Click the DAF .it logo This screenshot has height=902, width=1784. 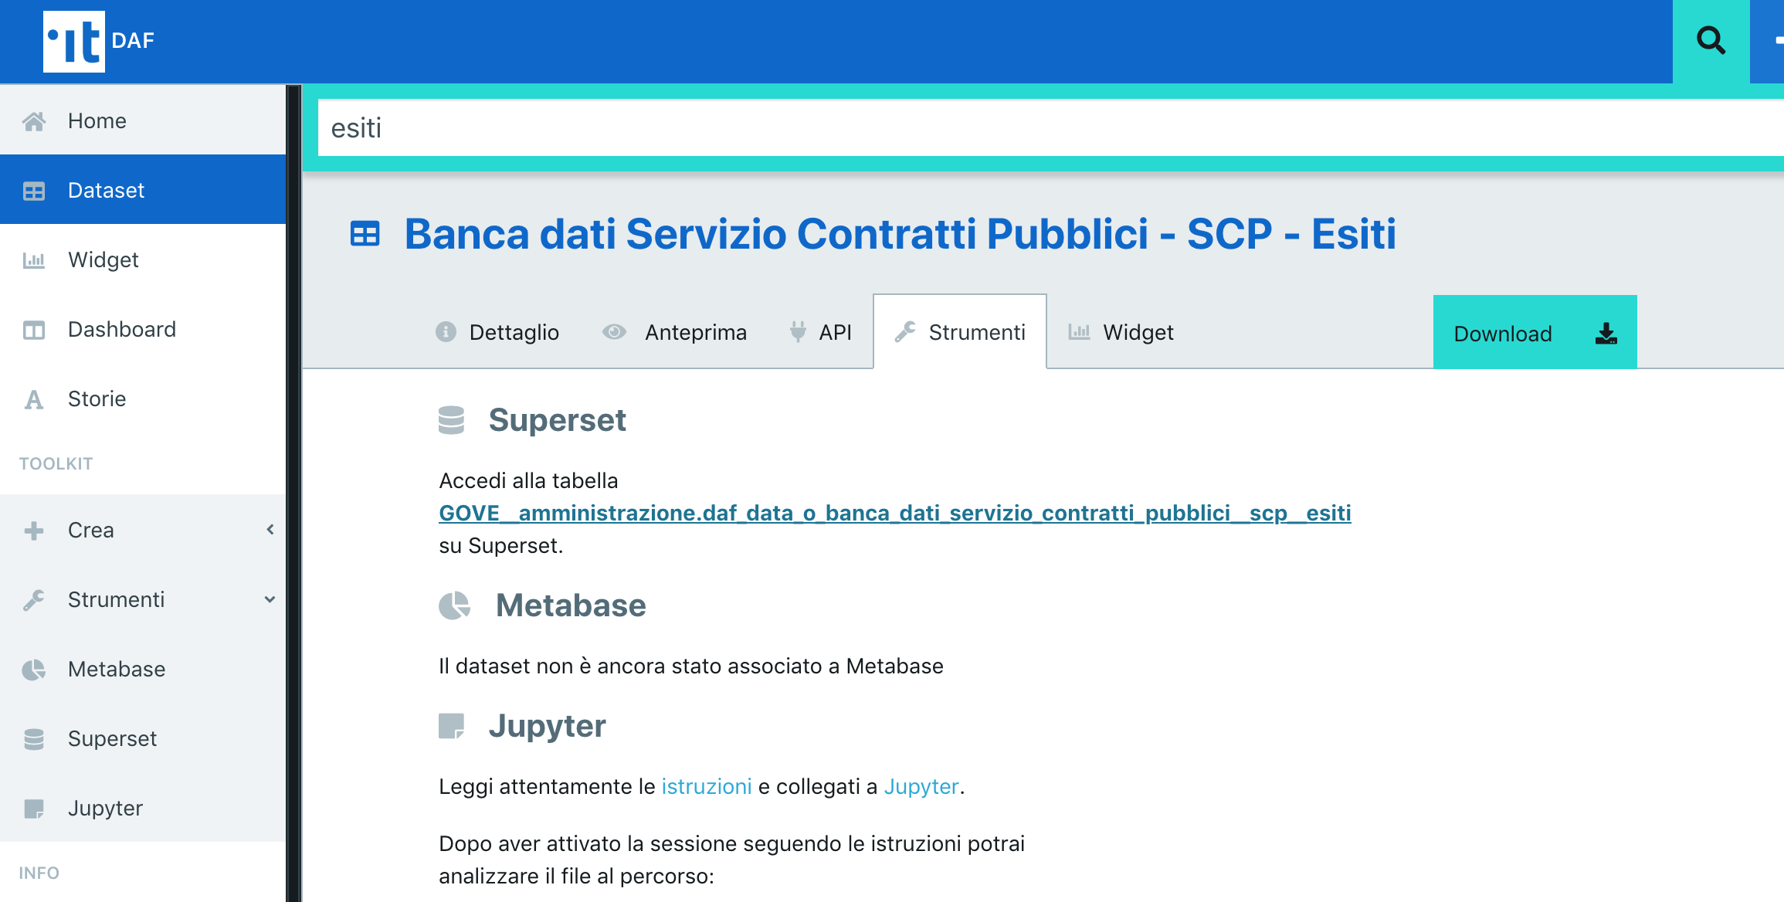coord(74,42)
